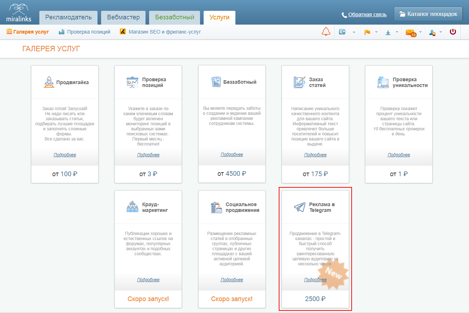
Task: Click the Заказ статей notepad icon
Action: coord(299,82)
